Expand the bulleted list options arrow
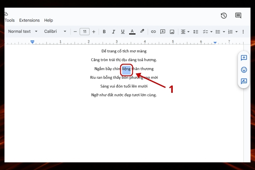 click(224, 32)
